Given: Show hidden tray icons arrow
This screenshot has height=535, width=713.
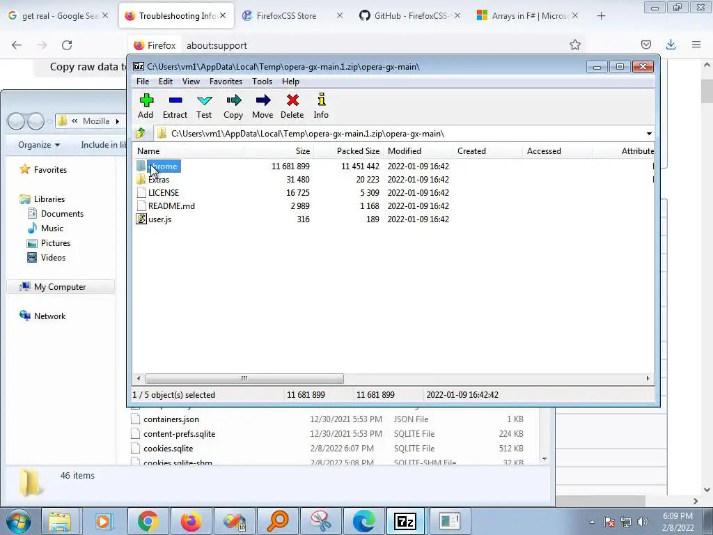Looking at the screenshot, I should click(x=592, y=522).
